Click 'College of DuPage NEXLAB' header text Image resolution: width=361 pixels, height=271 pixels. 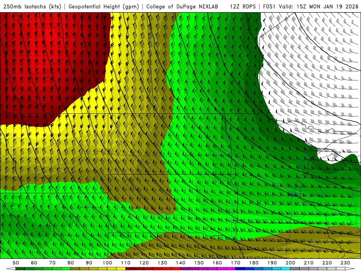point(182,6)
